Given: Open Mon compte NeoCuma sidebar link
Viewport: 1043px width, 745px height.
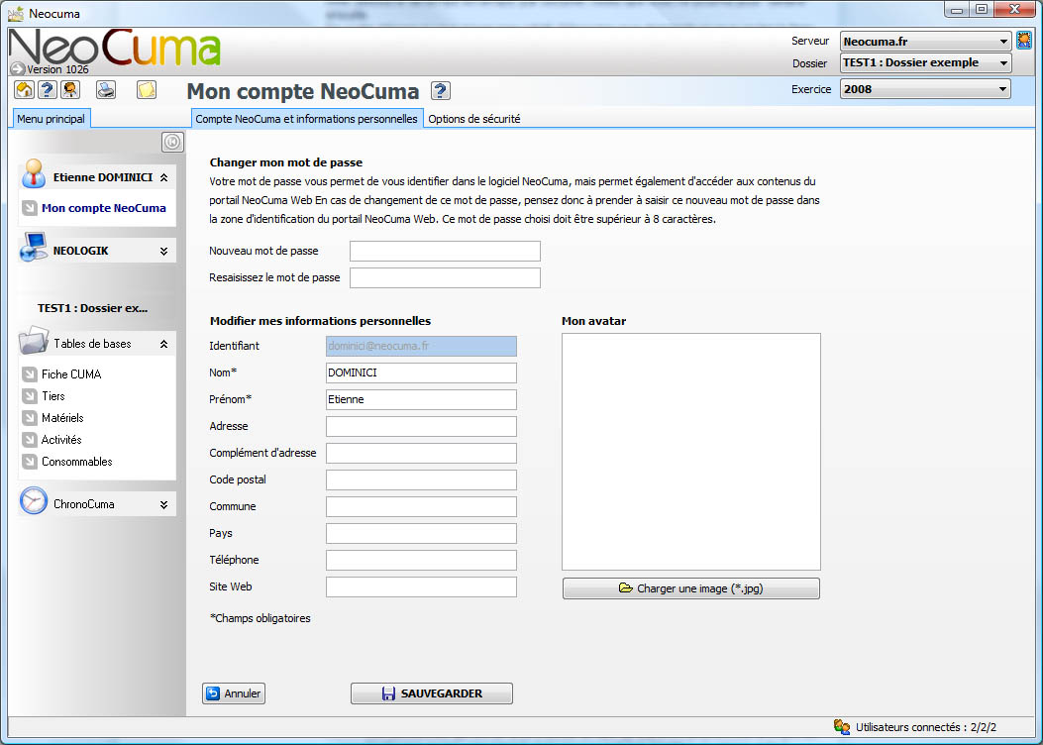Looking at the screenshot, I should [104, 208].
